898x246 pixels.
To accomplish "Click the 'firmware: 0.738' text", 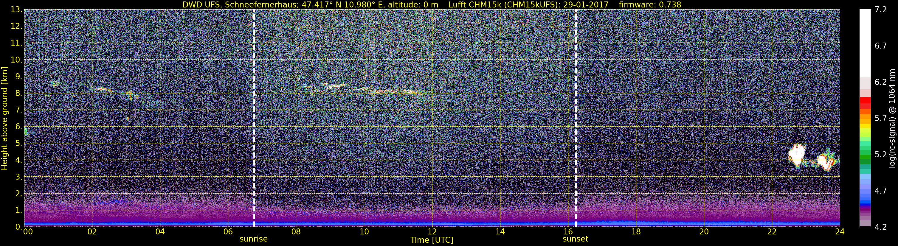I will [650, 5].
